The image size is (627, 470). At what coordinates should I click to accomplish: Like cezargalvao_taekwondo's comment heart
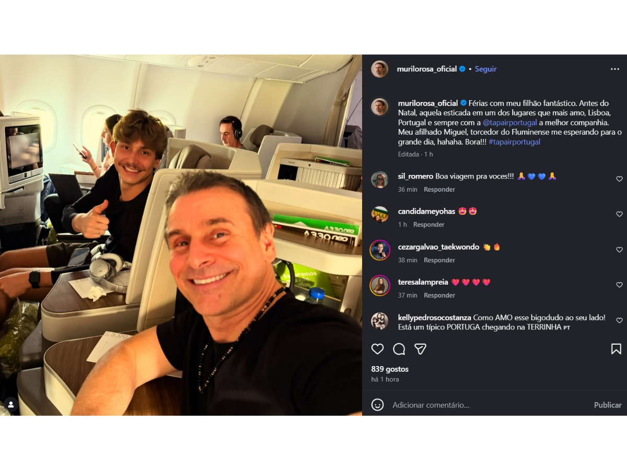coord(619,250)
